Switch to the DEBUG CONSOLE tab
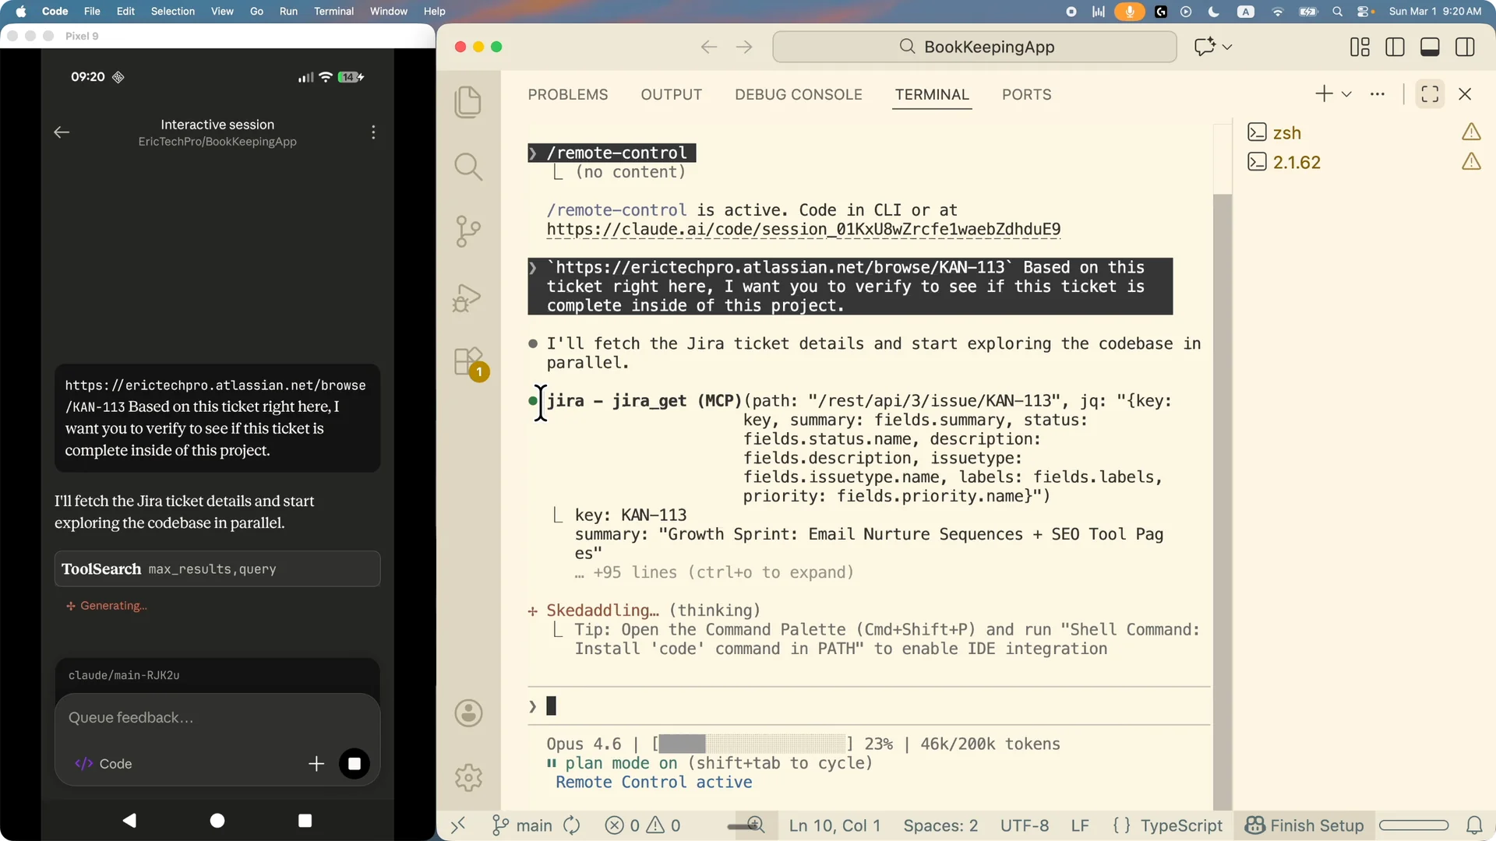The width and height of the screenshot is (1496, 841). coord(798,94)
